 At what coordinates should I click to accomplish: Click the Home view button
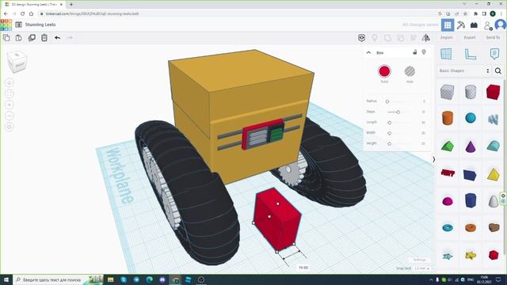pyautogui.click(x=10, y=82)
